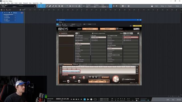Open the Timebase Bars dropdown
This screenshot has height=102, width=182.
[x=97, y=7]
